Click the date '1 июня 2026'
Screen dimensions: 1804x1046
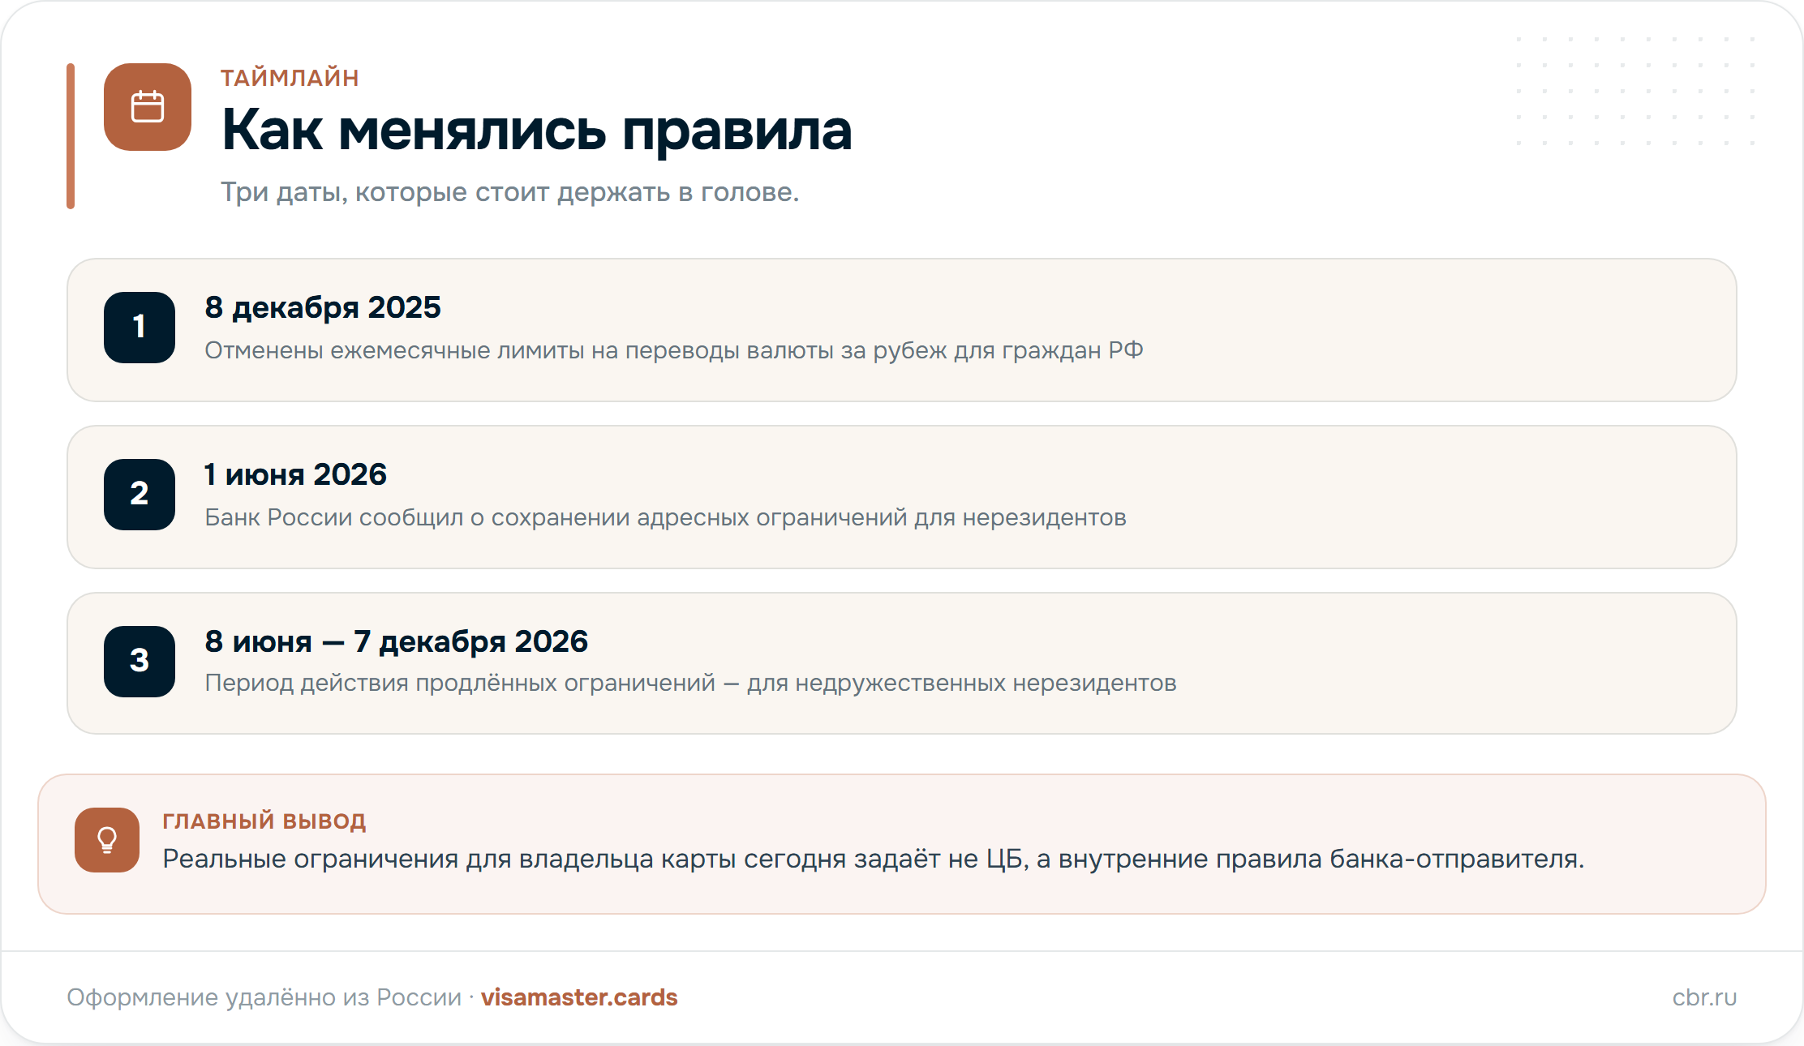[x=295, y=474]
